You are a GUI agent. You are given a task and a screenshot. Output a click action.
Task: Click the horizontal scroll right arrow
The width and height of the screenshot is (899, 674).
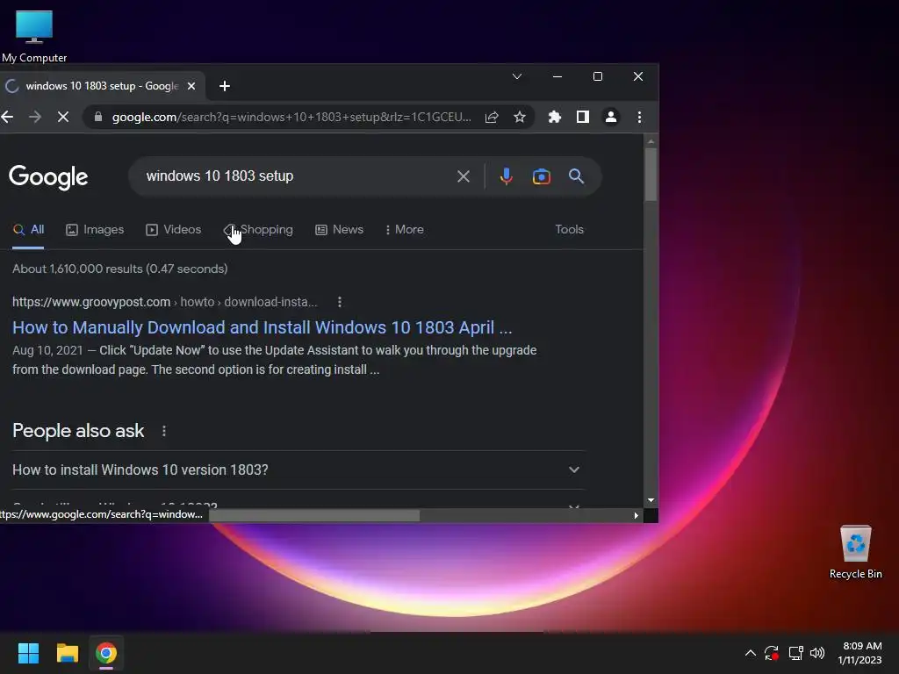coord(636,515)
